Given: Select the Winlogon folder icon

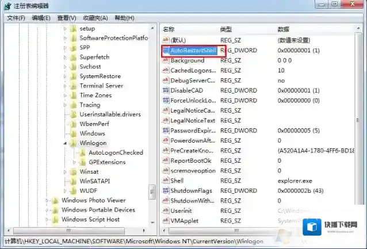Looking at the screenshot, I should coord(72,143).
